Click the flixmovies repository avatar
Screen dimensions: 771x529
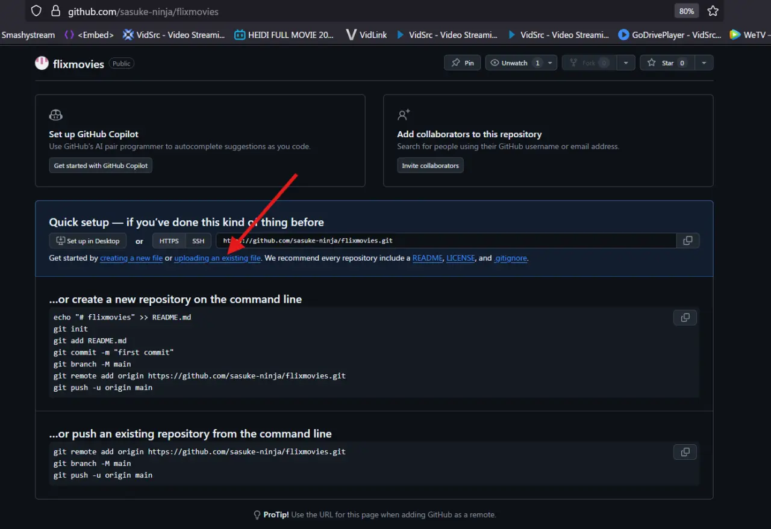coord(42,63)
